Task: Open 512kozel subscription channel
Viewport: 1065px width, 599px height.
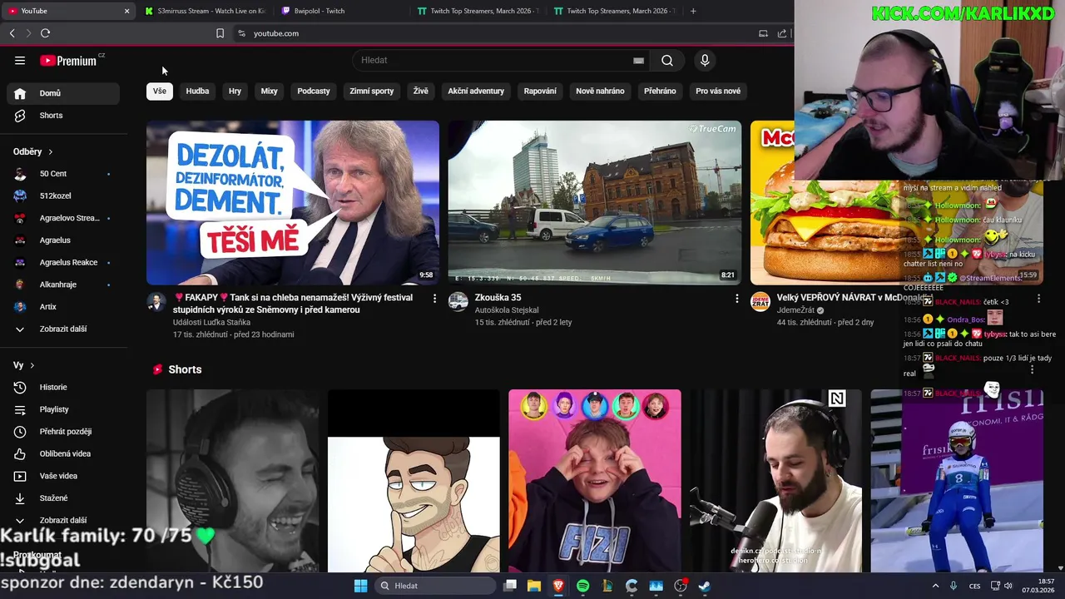Action: 64,196
